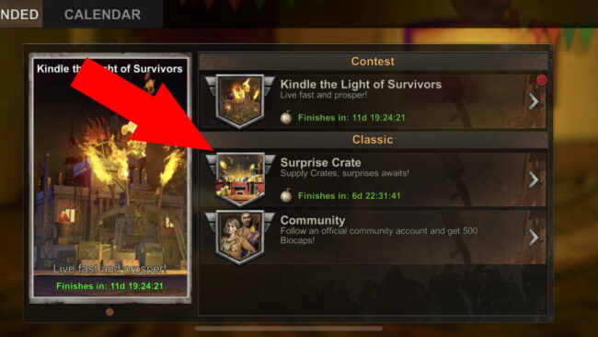Click the stopwatch icon under Kindle the Light
Image resolution: width=598 pixels, height=337 pixels.
click(286, 117)
